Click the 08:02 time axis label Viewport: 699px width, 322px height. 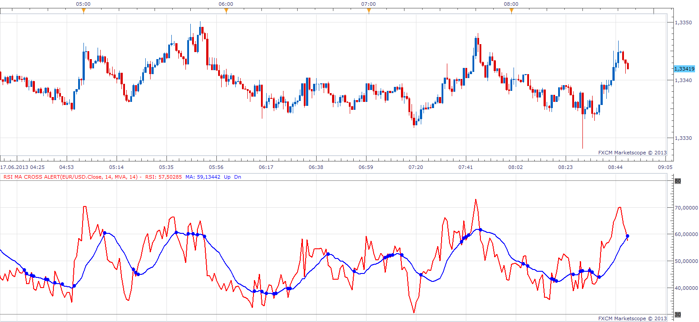pos(516,167)
